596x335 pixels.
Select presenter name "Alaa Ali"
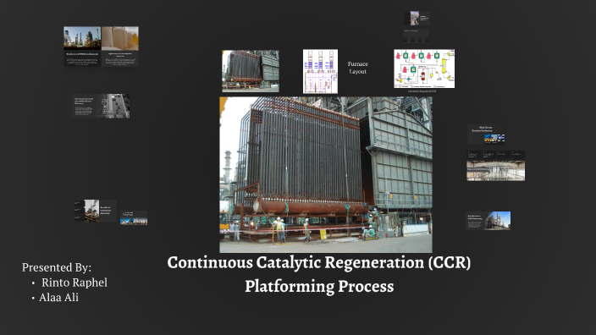click(x=59, y=298)
